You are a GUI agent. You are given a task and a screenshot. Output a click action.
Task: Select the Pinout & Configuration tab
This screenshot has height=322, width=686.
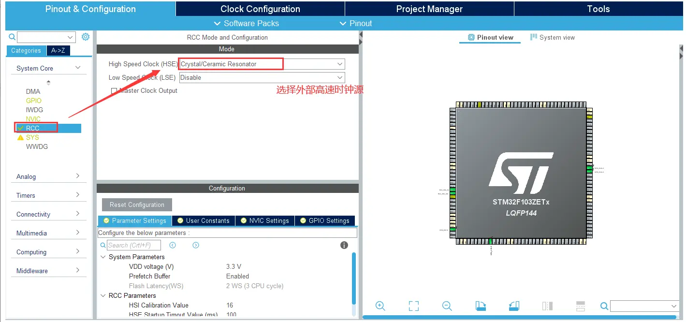pyautogui.click(x=90, y=9)
